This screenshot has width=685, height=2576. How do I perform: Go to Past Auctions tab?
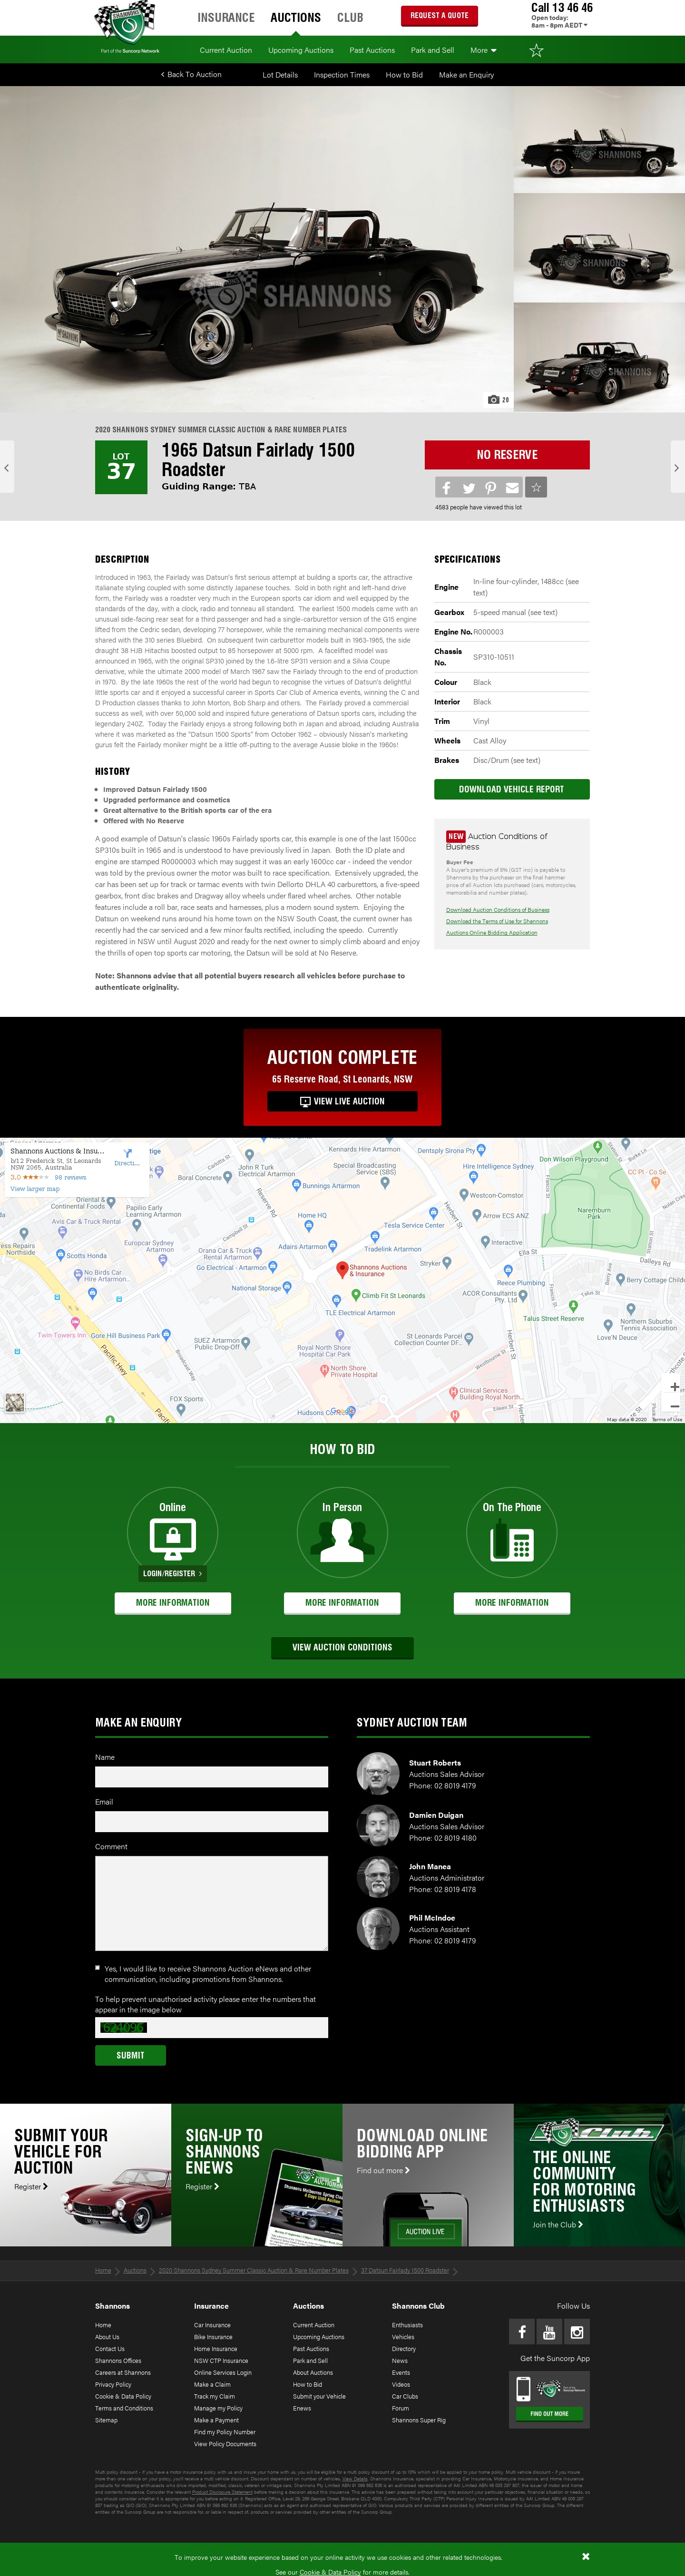pos(372,50)
